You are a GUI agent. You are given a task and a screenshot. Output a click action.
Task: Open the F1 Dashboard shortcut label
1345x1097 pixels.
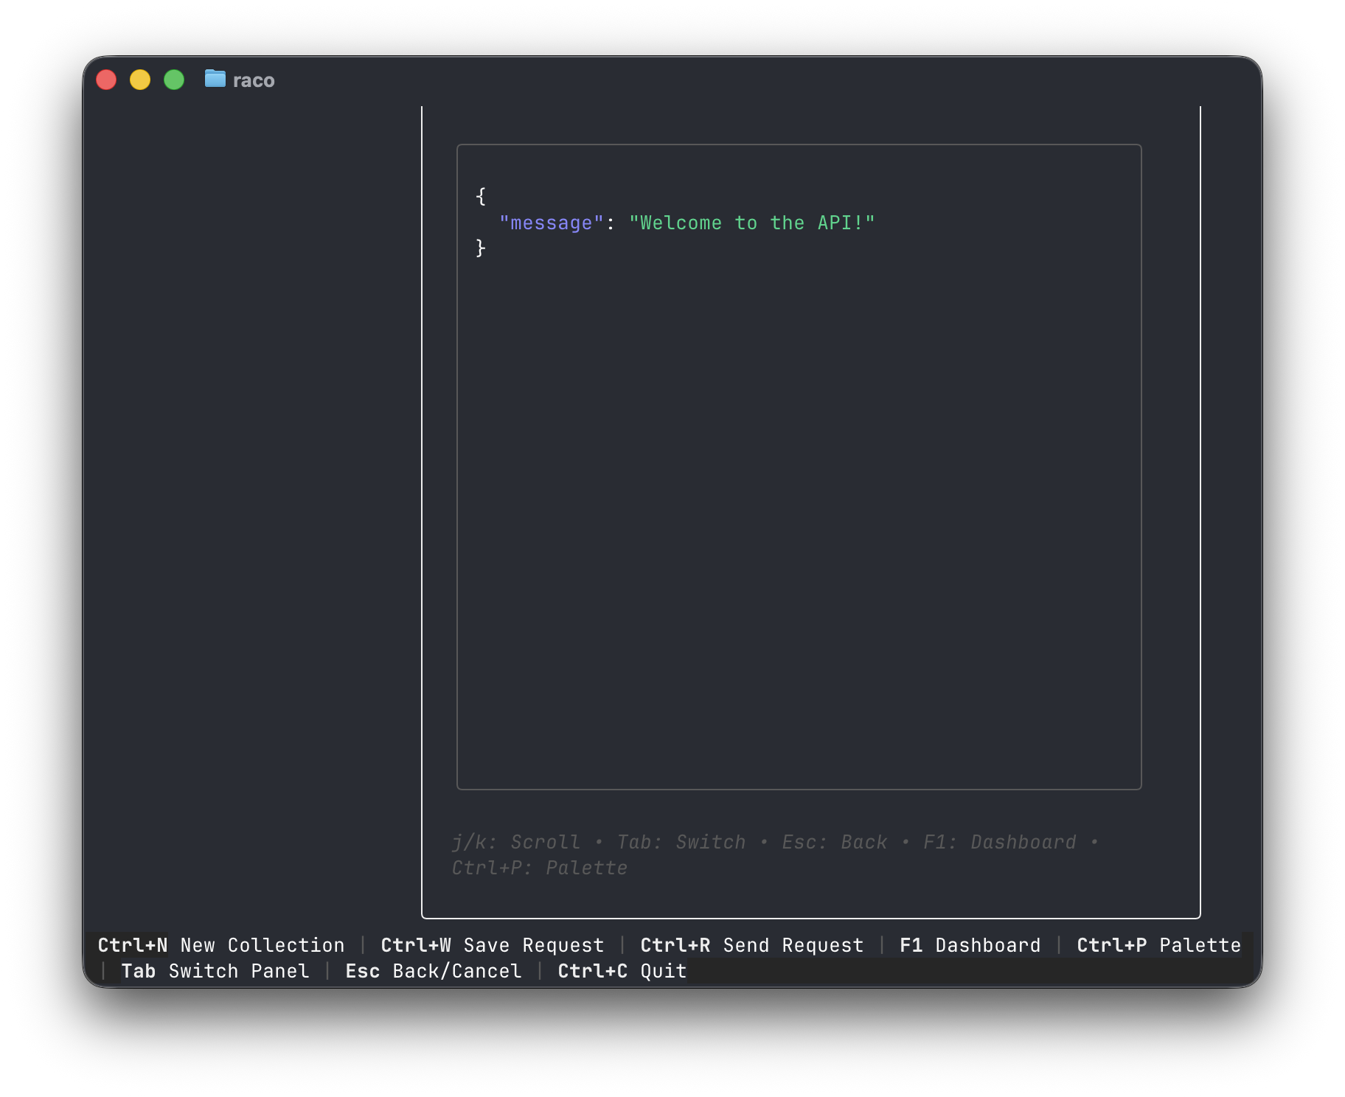[x=969, y=945]
